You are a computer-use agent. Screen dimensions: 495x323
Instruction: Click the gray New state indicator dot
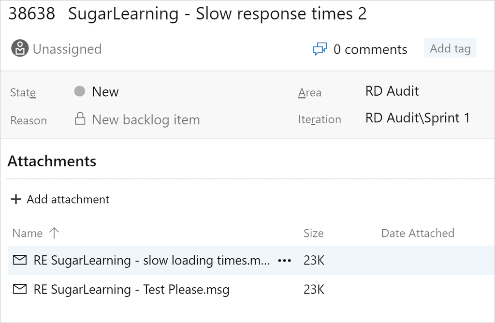tap(80, 91)
